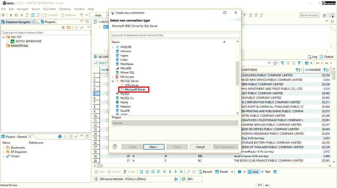Select the jTDS driver entry

(132, 85)
